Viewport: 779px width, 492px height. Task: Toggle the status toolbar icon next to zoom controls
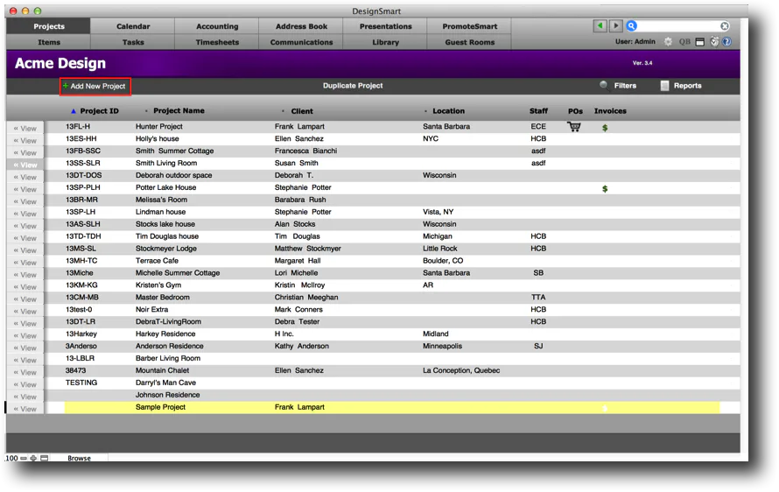45,458
